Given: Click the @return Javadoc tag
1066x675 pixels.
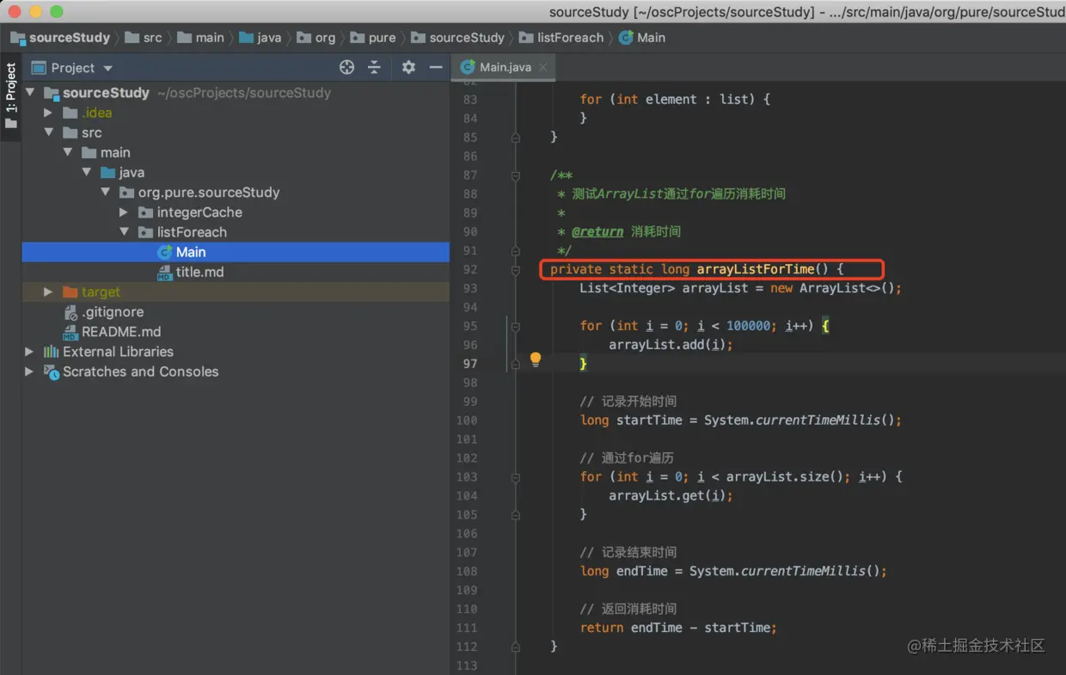Looking at the screenshot, I should pyautogui.click(x=597, y=231).
